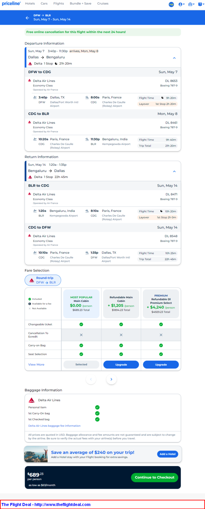Image resolution: width=205 pixels, height=509 pixels.
Task: Select the Round-trip DFW to BLR pill
Action: 43,280
